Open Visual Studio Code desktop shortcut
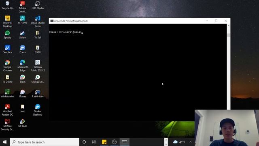The image size is (259, 146). tap(38, 21)
